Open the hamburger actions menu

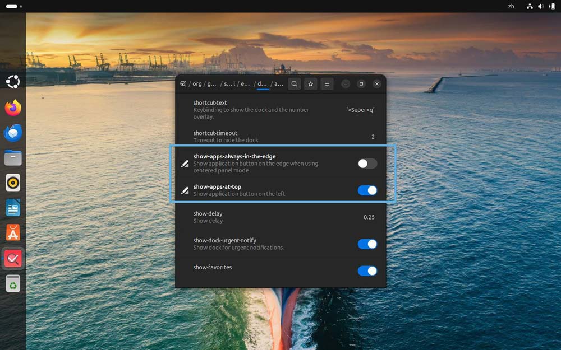(x=327, y=84)
